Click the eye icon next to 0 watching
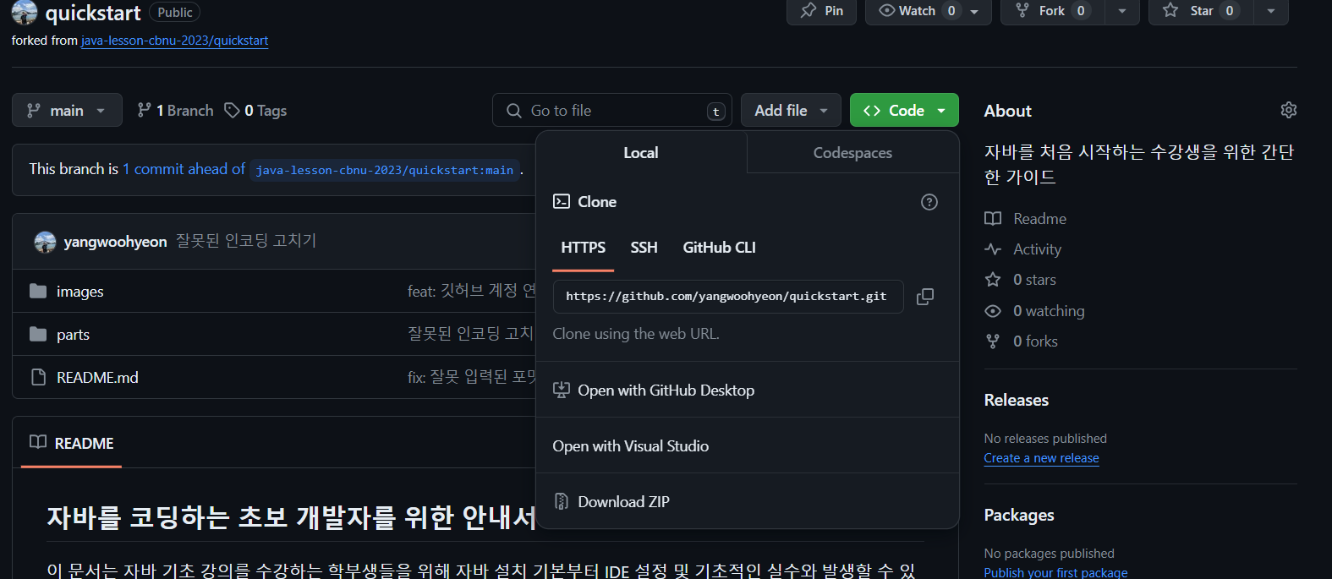 pyautogui.click(x=993, y=311)
